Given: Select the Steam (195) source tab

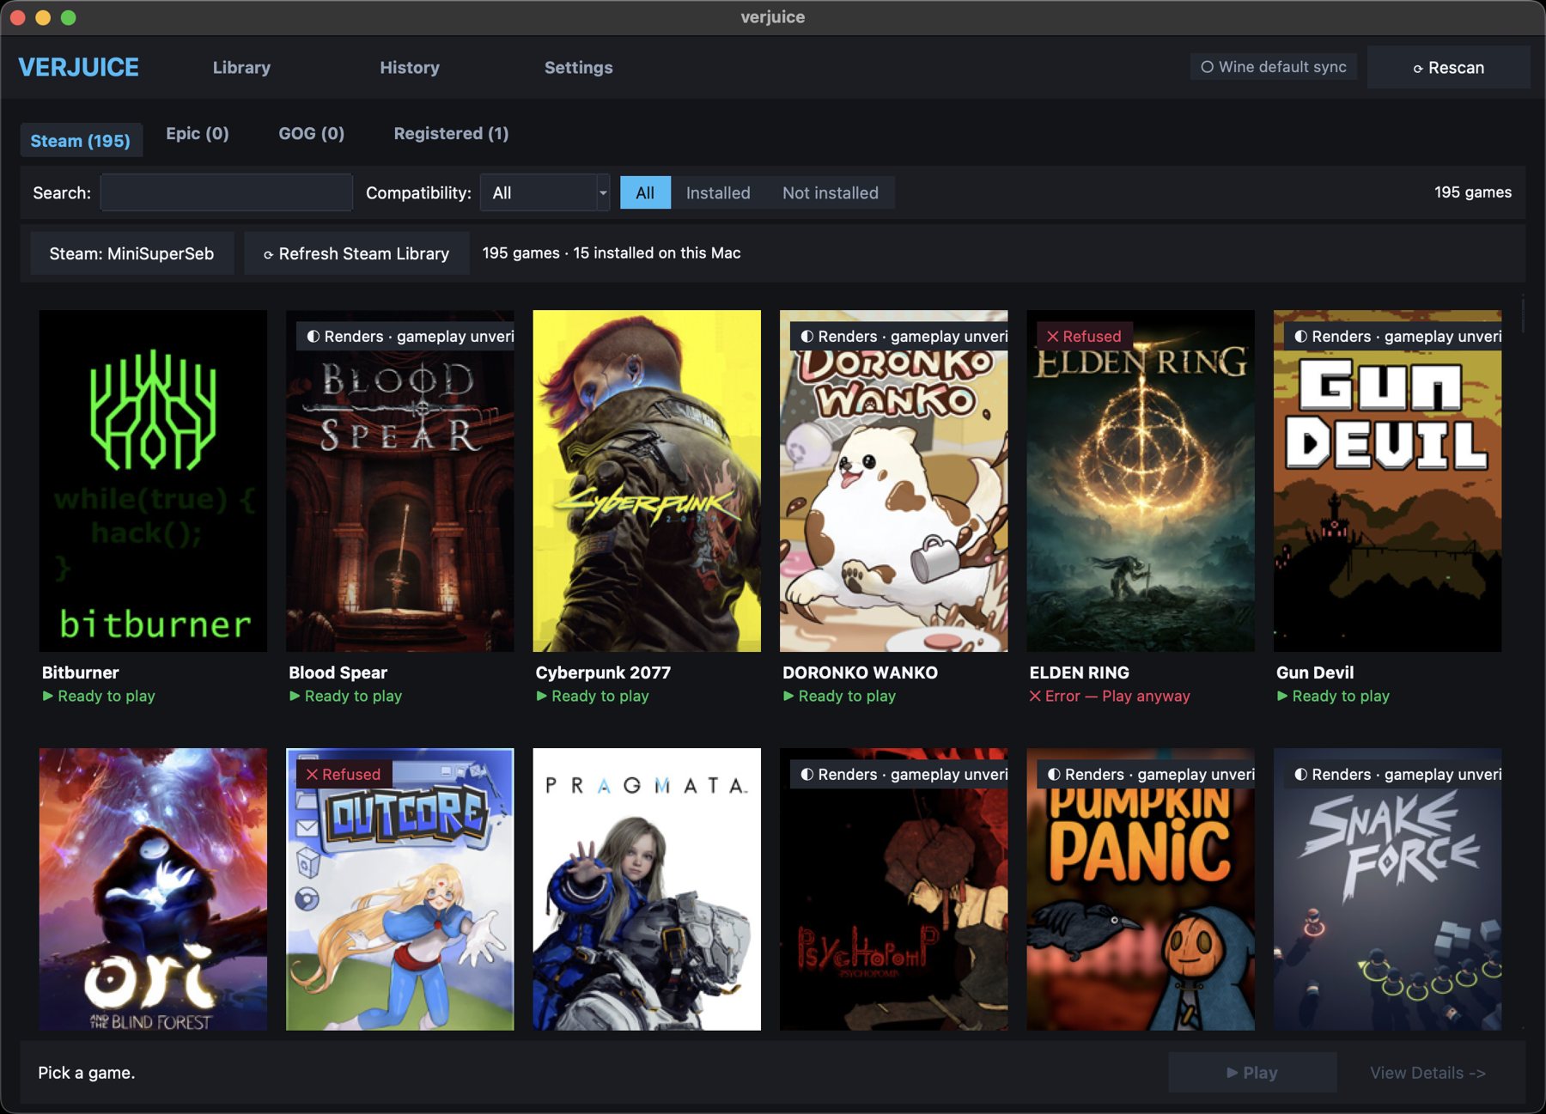Looking at the screenshot, I should pos(81,140).
